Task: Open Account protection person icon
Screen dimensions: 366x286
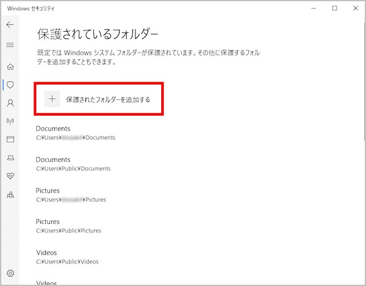Action: point(10,103)
